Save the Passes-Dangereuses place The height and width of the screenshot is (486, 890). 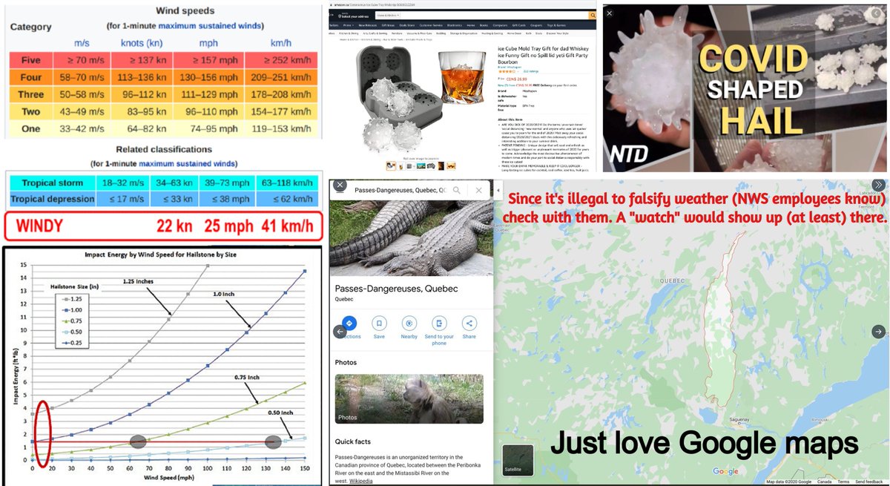point(379,324)
